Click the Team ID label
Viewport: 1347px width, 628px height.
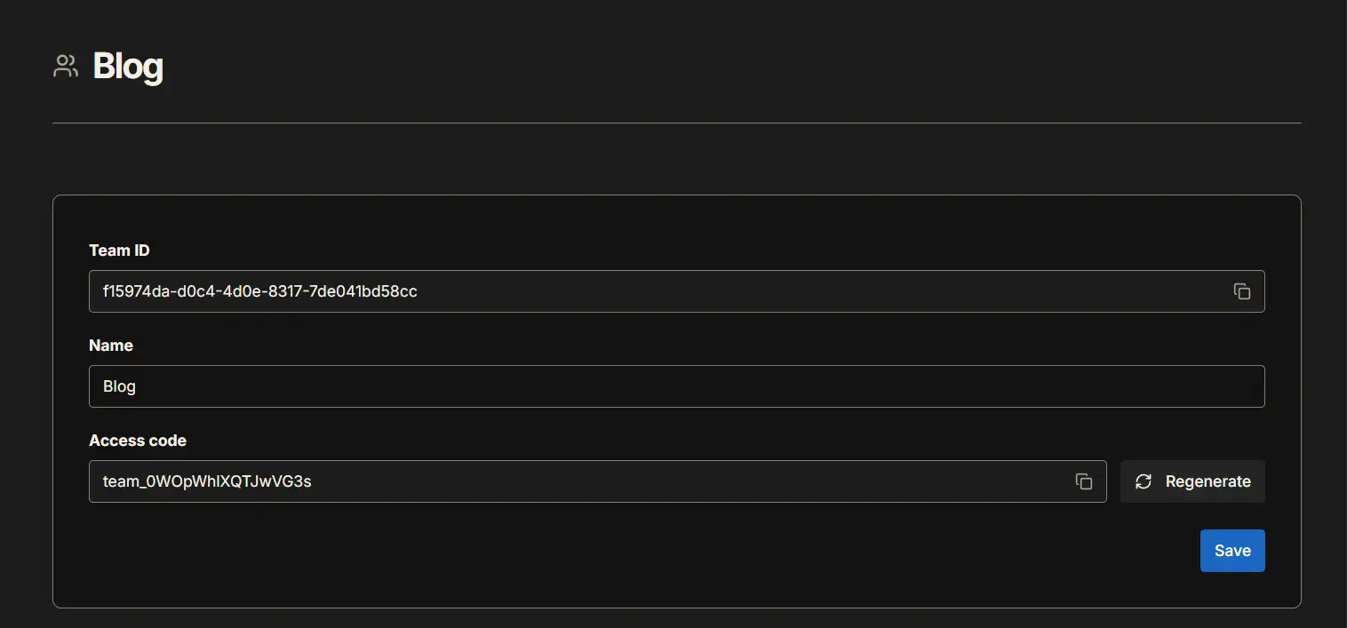point(119,250)
